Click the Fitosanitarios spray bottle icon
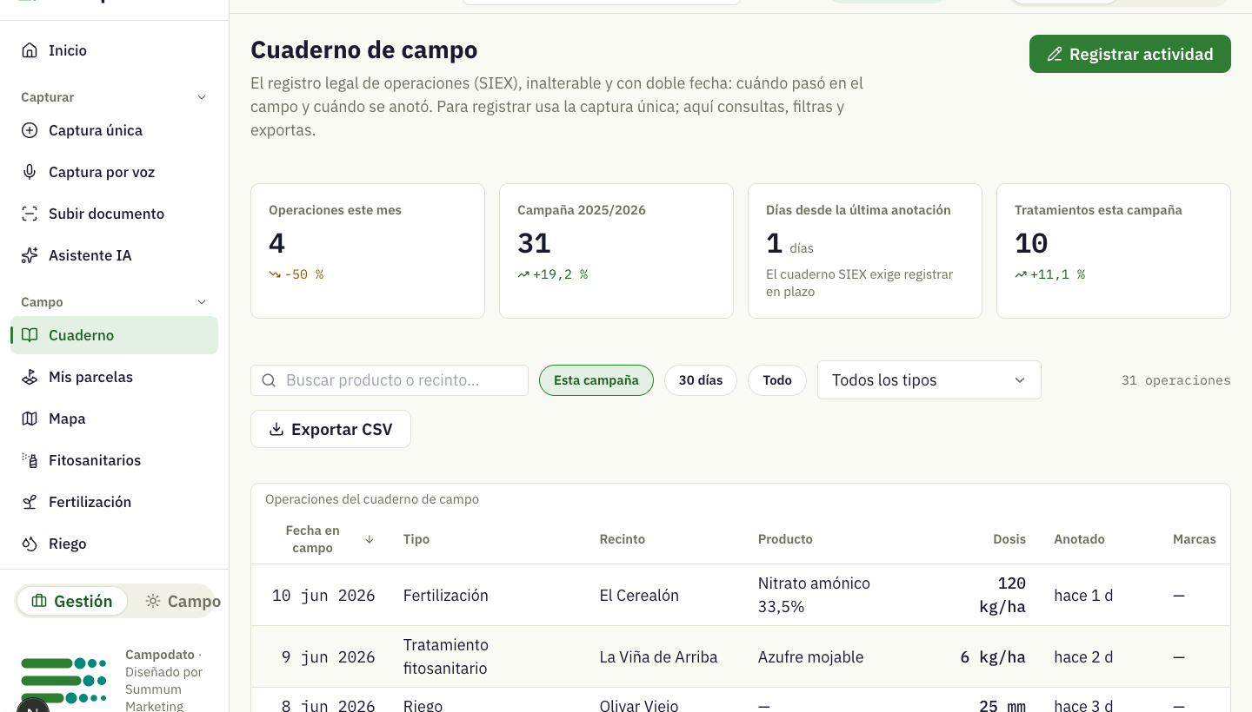The height and width of the screenshot is (712, 1252). (30, 460)
